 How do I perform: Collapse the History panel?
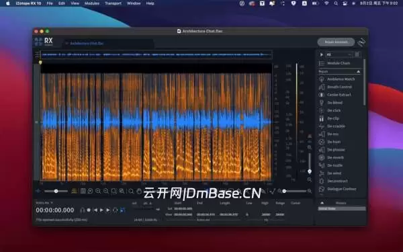[x=322, y=203]
